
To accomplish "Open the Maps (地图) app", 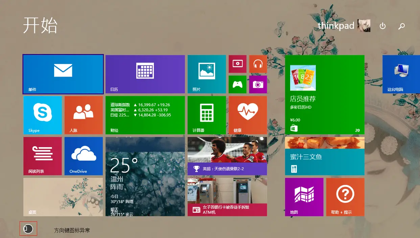I will coord(304,197).
